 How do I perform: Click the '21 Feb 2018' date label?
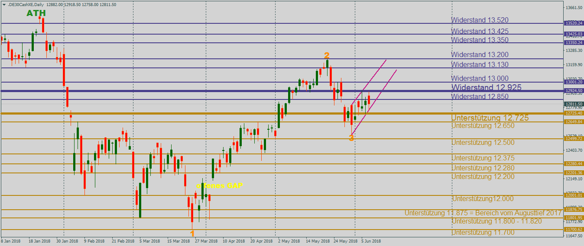[123, 241]
